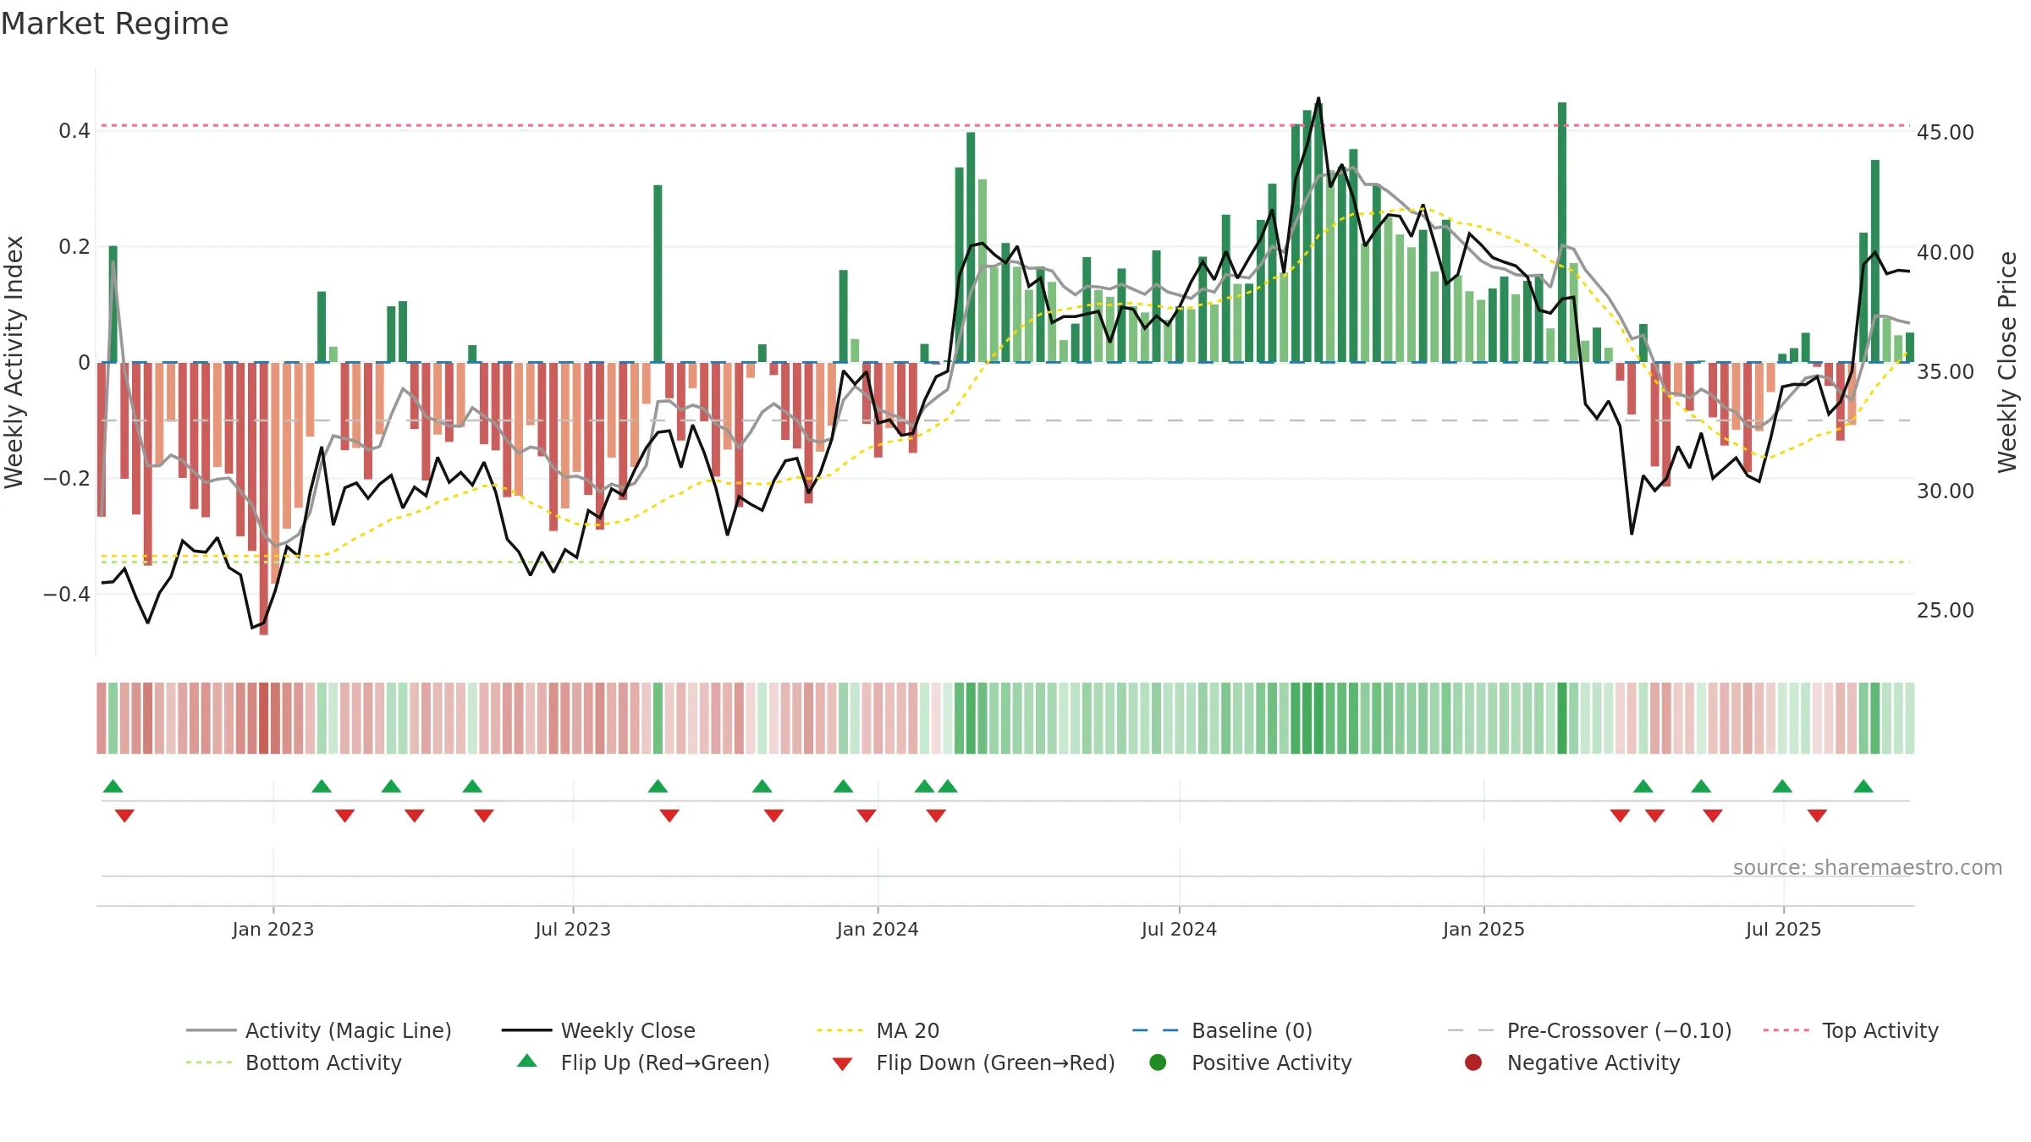Click the tallest green bar near early 2025
This screenshot has height=1142, width=2031.
pos(1562,233)
